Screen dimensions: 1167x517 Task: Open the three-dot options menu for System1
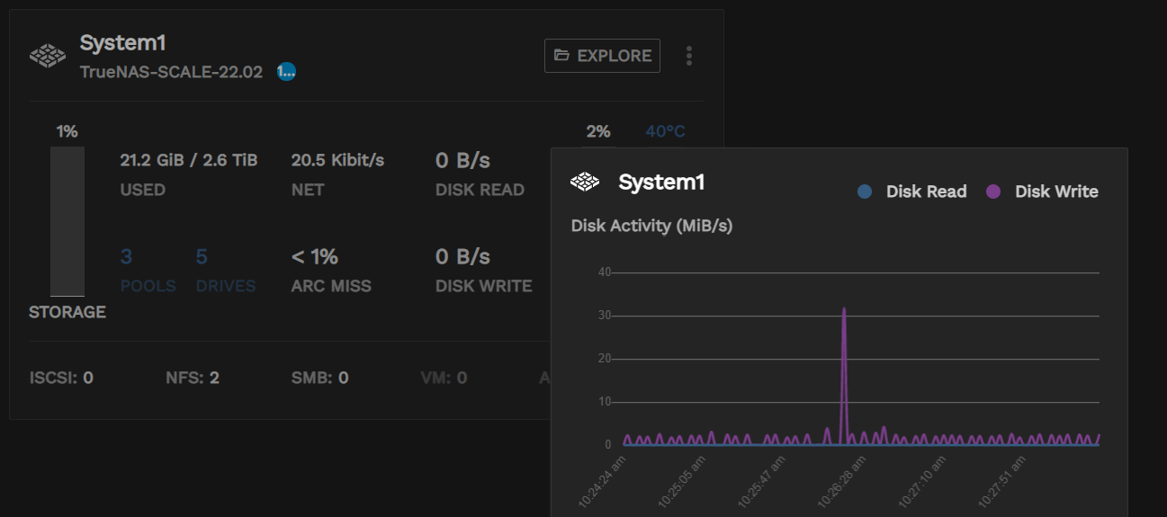(x=689, y=56)
